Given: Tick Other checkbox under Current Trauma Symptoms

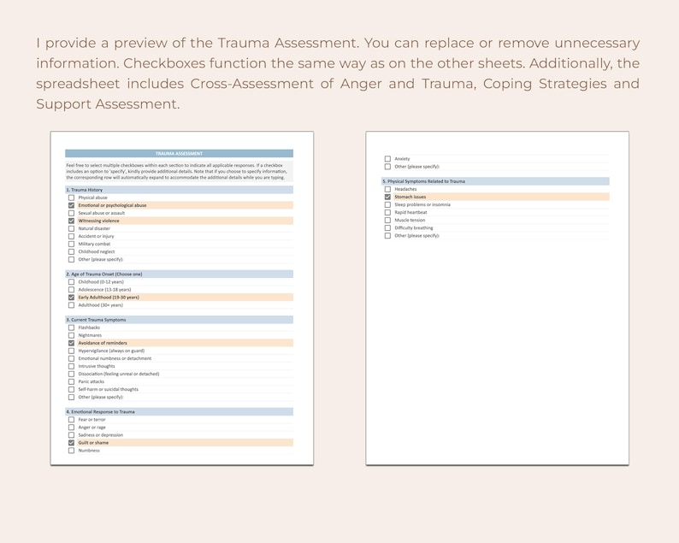Looking at the screenshot, I should click(x=72, y=397).
